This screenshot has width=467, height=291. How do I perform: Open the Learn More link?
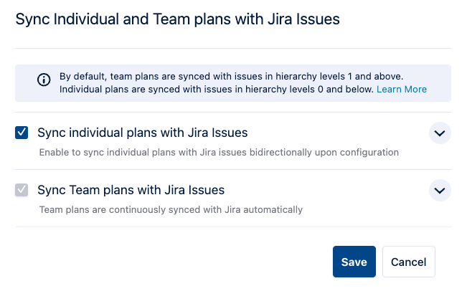402,90
